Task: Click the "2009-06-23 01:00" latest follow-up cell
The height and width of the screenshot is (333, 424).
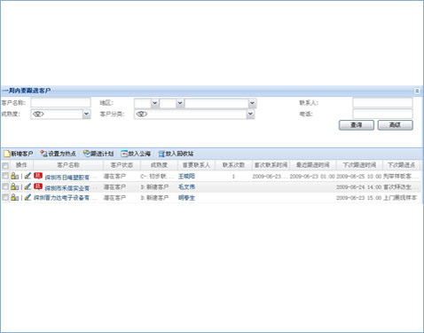Action: 312,177
